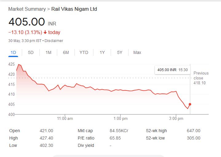Click the Rail Vikas Nigam Ltd title
Viewport: 221px width, 157px height.
coord(74,9)
